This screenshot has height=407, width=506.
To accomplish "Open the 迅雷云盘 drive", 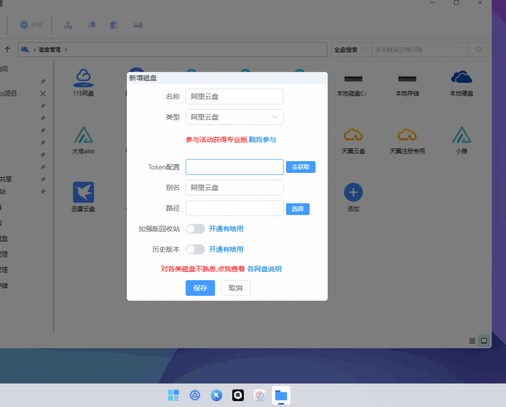I will [83, 195].
